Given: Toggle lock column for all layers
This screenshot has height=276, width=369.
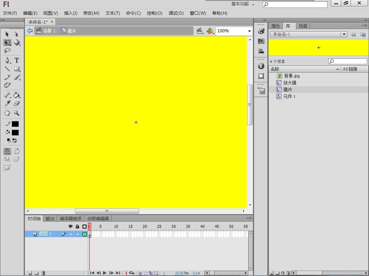Looking at the screenshot, I should point(77,226).
